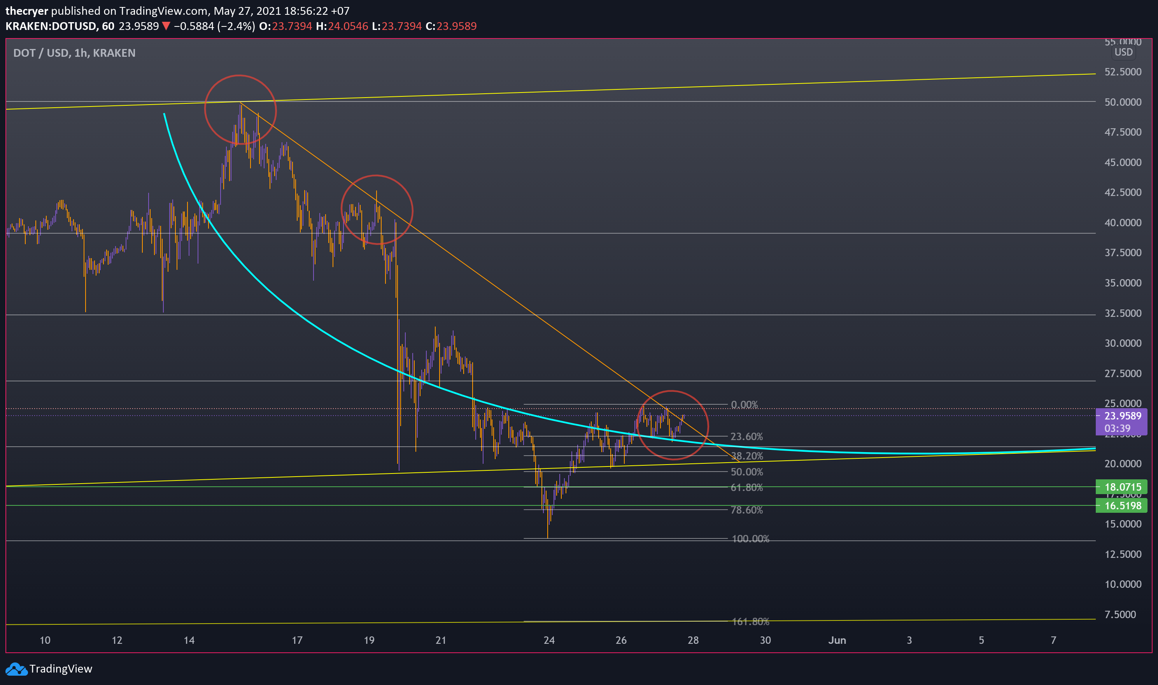This screenshot has height=685, width=1158.
Task: Click the 03:39 countdown timer label
Action: [x=1118, y=428]
